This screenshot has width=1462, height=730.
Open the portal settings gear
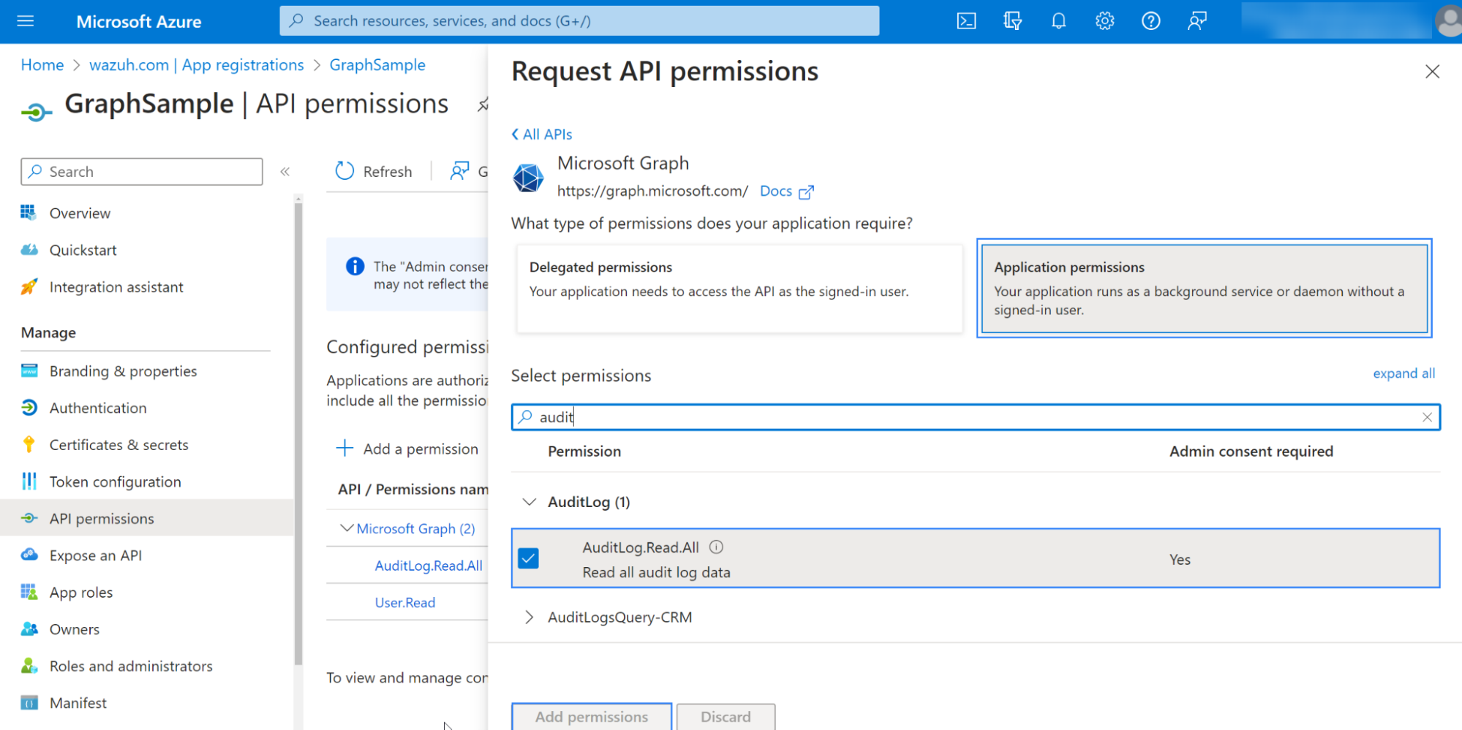[x=1104, y=21]
